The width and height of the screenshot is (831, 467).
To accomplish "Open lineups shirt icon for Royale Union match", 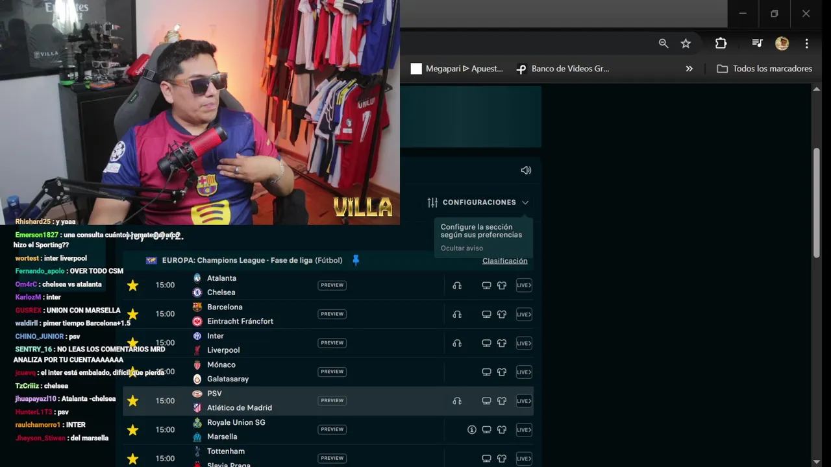I will tap(502, 429).
